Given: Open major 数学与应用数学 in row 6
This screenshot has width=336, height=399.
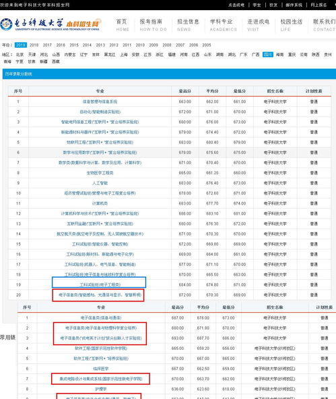Looking at the screenshot, I should click(100, 153).
